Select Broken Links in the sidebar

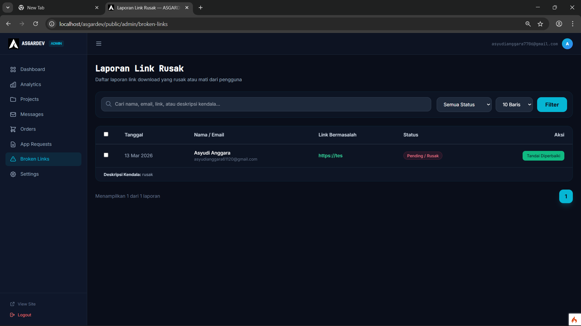point(35,159)
